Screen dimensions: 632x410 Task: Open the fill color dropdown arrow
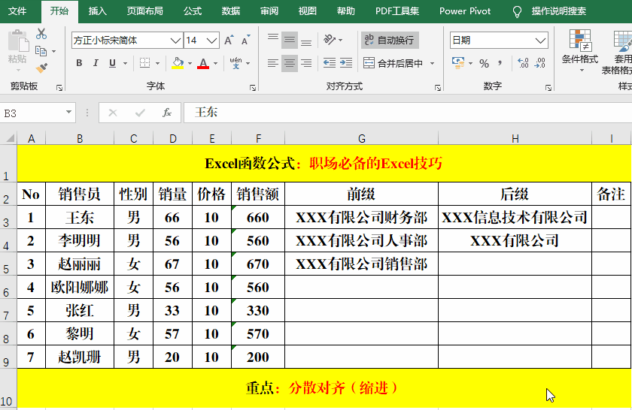(x=190, y=63)
